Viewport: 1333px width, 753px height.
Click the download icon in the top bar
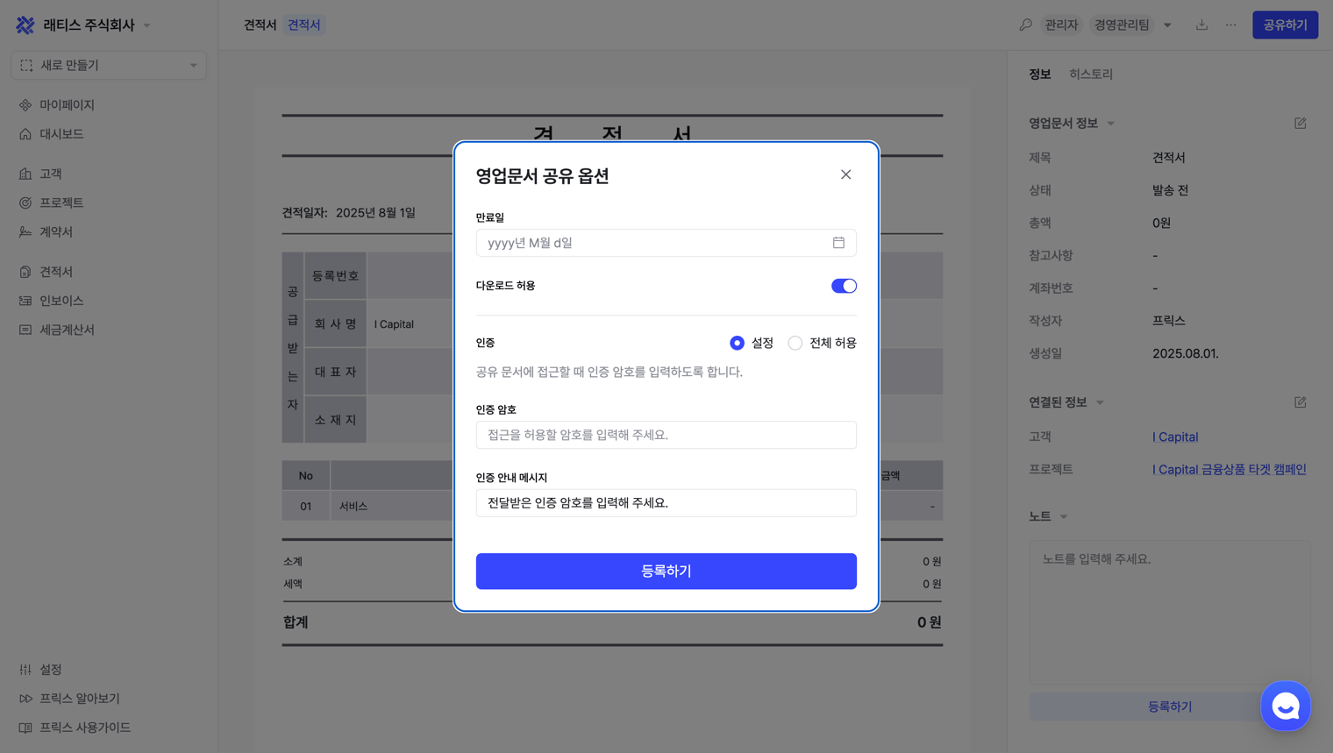tap(1201, 25)
